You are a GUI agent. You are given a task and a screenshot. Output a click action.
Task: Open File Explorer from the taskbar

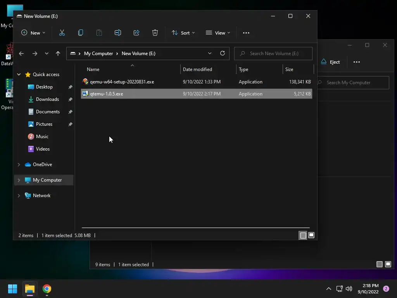click(x=29, y=289)
